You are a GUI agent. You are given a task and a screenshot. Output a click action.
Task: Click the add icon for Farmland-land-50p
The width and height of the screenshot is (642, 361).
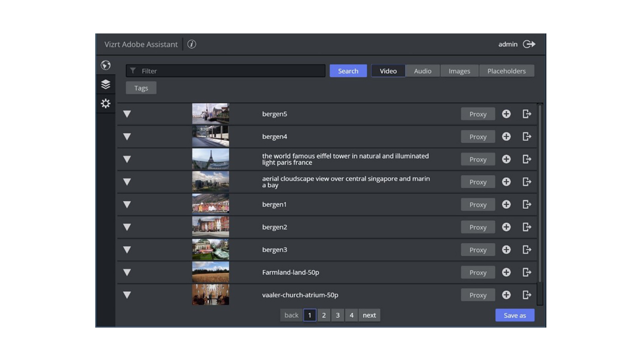(x=506, y=272)
